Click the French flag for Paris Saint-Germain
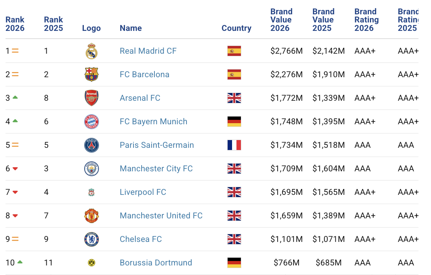The width and height of the screenshot is (431, 275). click(234, 145)
